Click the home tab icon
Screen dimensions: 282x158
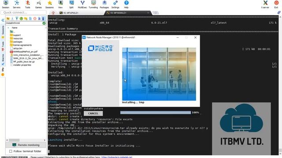53,13
